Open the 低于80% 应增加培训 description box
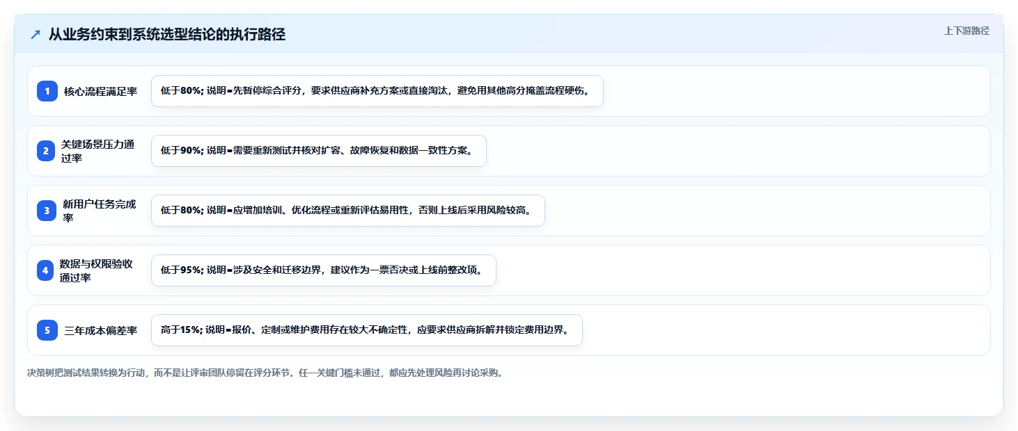 [x=347, y=211]
